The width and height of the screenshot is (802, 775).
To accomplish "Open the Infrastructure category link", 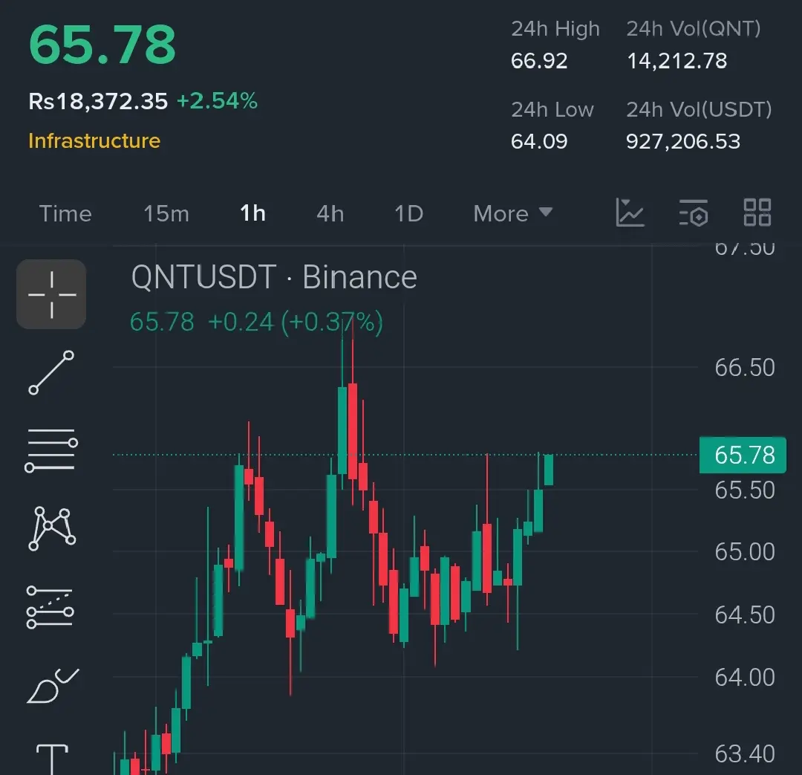I will [94, 140].
